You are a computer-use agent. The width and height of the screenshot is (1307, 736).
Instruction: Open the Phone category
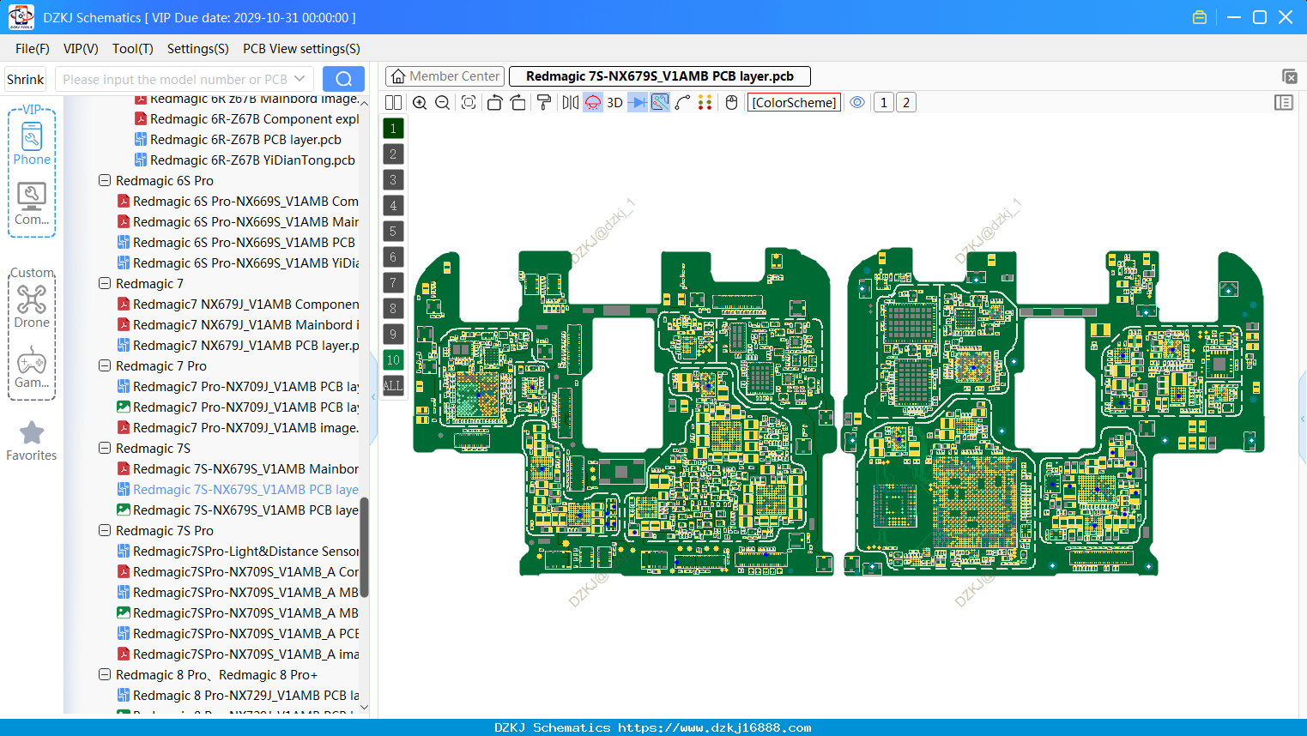point(32,144)
